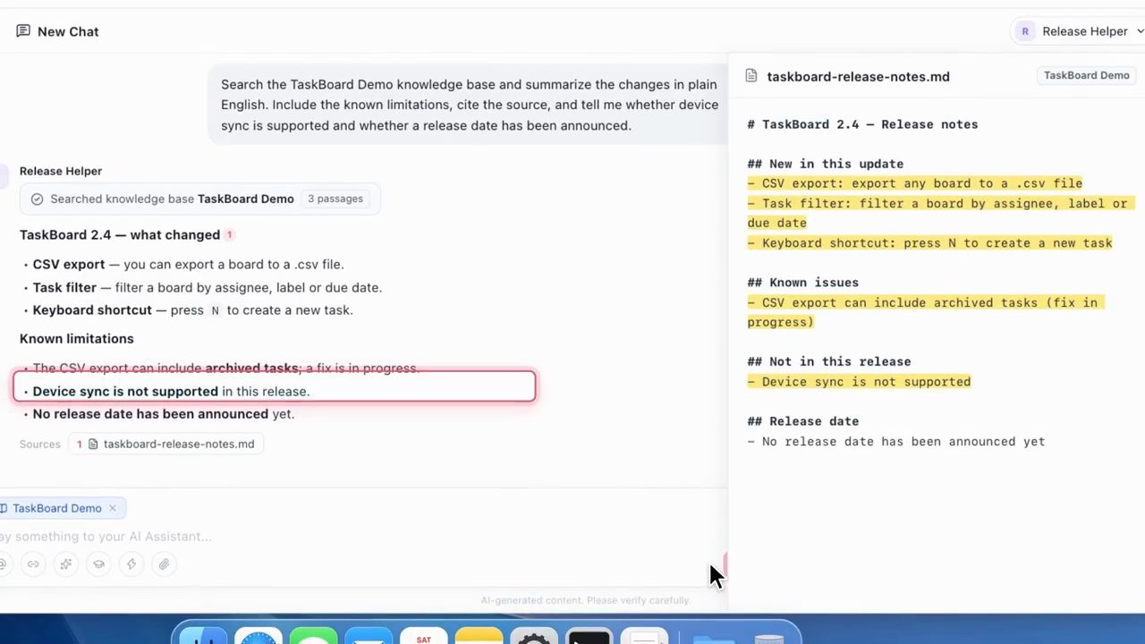Viewport: 1145px width, 644px height.
Task: Open the taskboard-release-notes.md source chip
Action: [x=165, y=444]
